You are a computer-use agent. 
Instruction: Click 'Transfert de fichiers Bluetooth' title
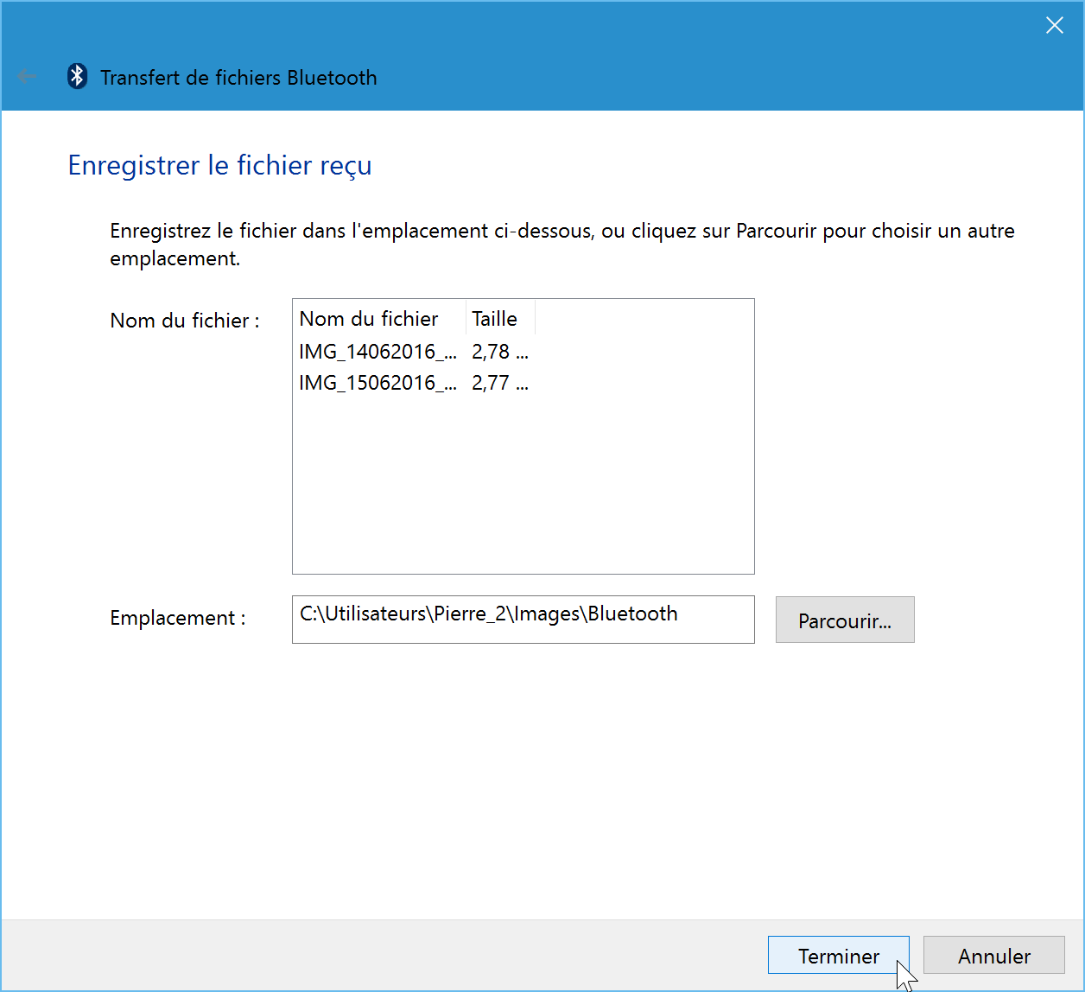pyautogui.click(x=238, y=78)
